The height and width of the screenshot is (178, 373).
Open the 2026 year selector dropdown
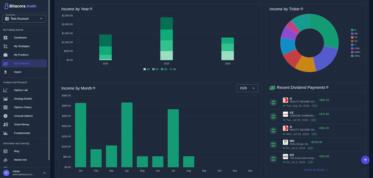click(x=247, y=88)
